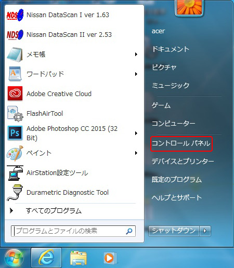Focus the プログラムとファイルの検索 search box
Screen dimensions: 234x268
73,231
